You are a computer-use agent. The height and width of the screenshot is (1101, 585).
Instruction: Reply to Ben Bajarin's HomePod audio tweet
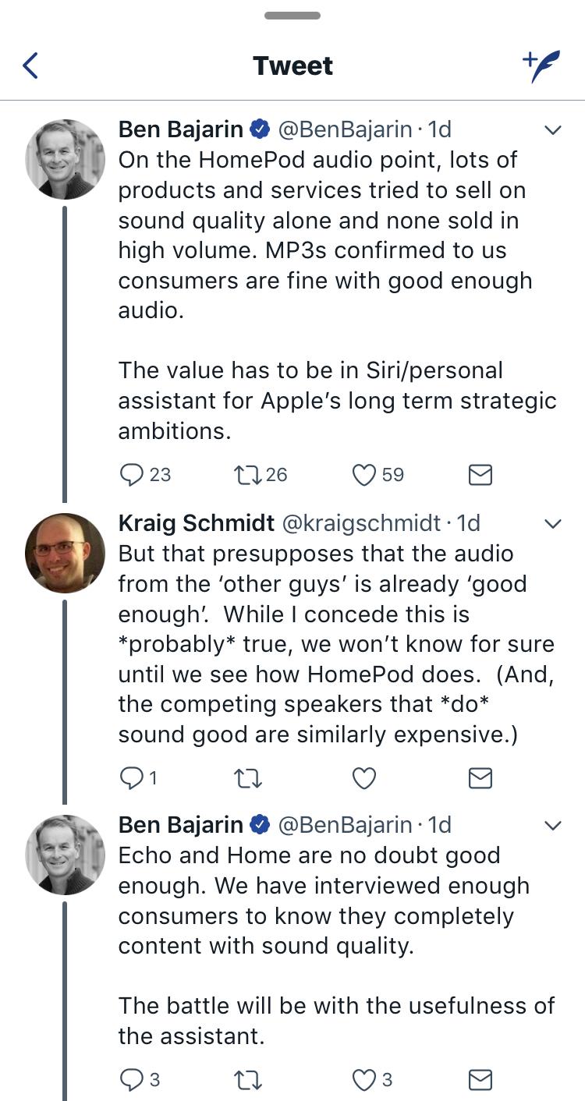(133, 474)
